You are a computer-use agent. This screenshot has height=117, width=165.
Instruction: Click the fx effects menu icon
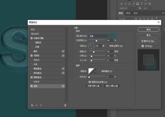pyautogui.click(x=32, y=105)
